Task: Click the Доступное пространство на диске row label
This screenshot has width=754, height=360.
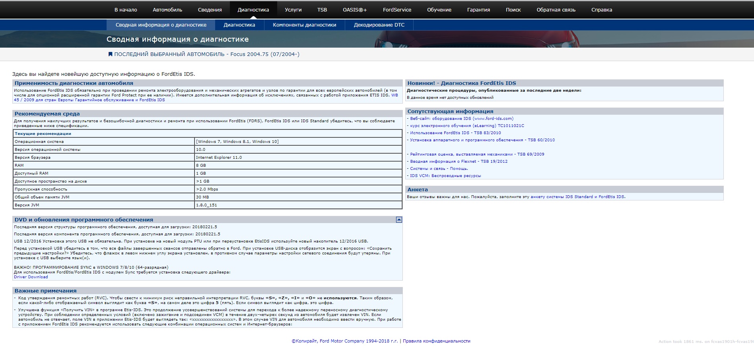Action: (x=104, y=181)
